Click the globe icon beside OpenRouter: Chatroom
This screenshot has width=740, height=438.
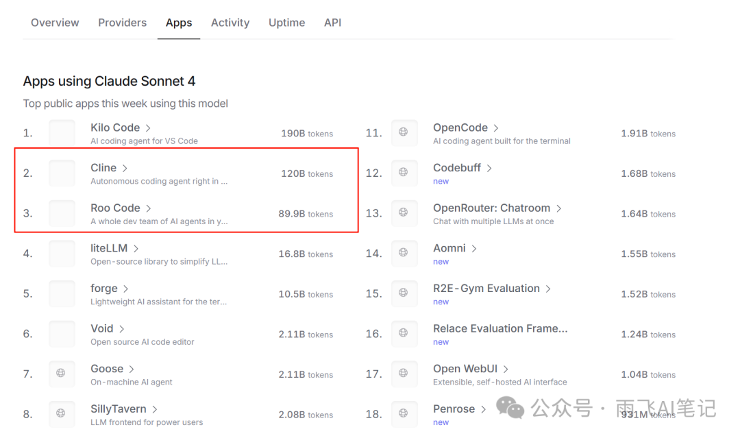(404, 212)
